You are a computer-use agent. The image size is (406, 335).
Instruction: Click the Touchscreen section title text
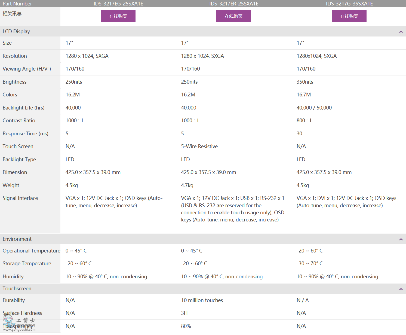pyautogui.click(x=17, y=289)
